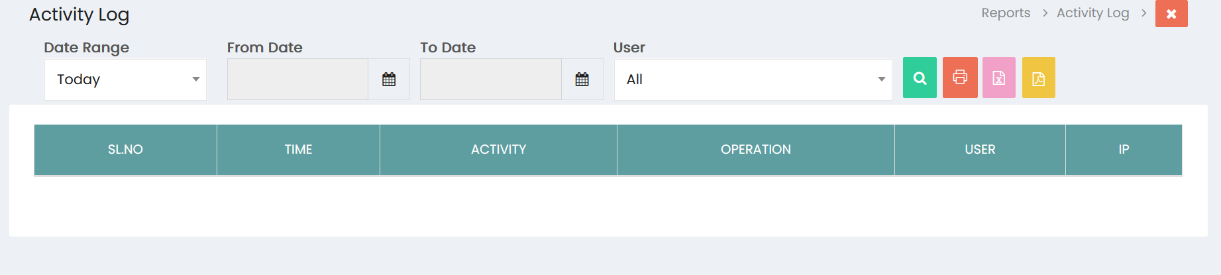1221x275 pixels.
Task: Open the From Date calendar picker
Action: tap(389, 80)
